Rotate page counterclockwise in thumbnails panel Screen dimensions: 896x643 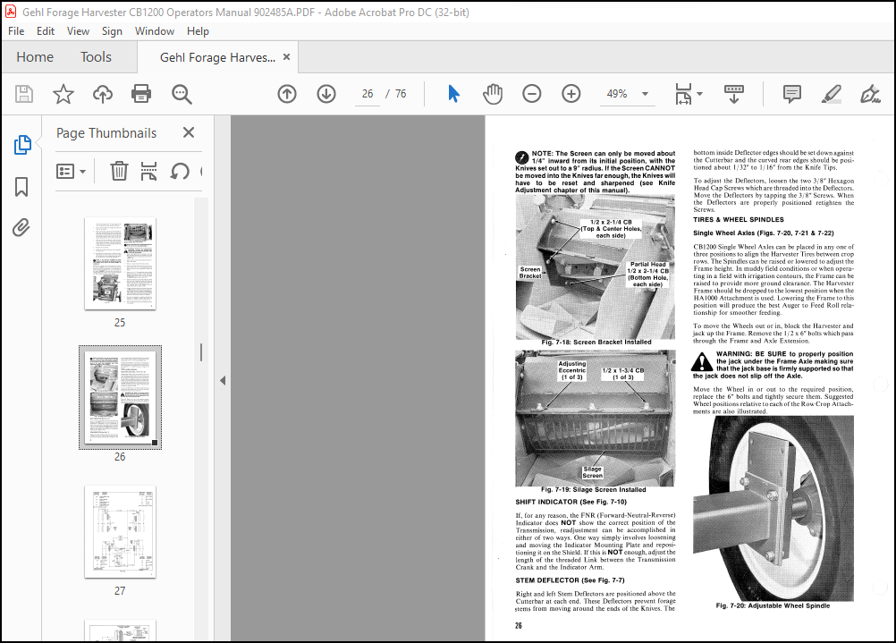(180, 171)
